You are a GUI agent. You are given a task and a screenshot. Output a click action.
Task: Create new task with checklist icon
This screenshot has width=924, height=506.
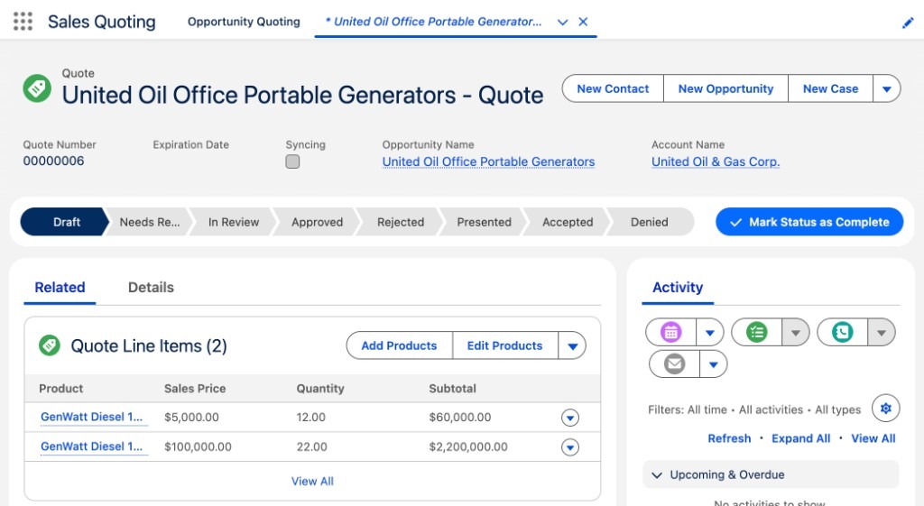coord(757,333)
